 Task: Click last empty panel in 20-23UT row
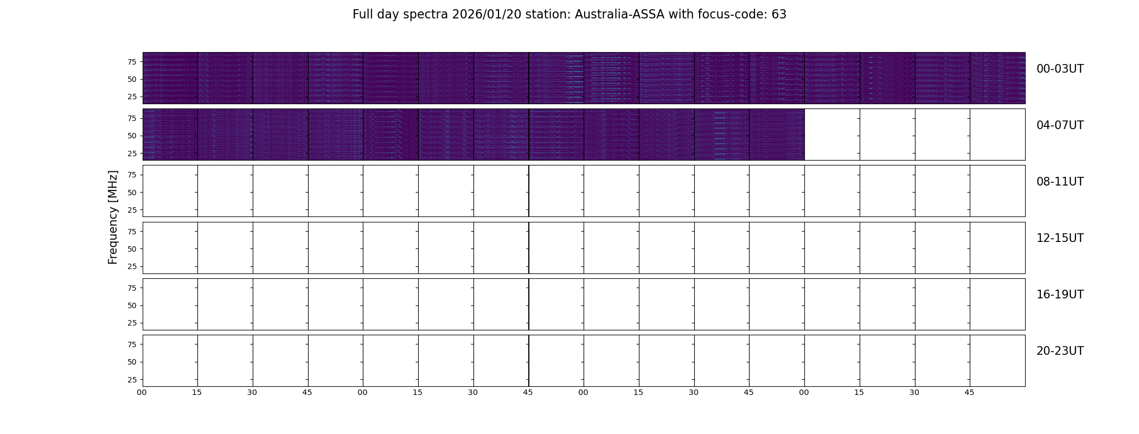(997, 361)
